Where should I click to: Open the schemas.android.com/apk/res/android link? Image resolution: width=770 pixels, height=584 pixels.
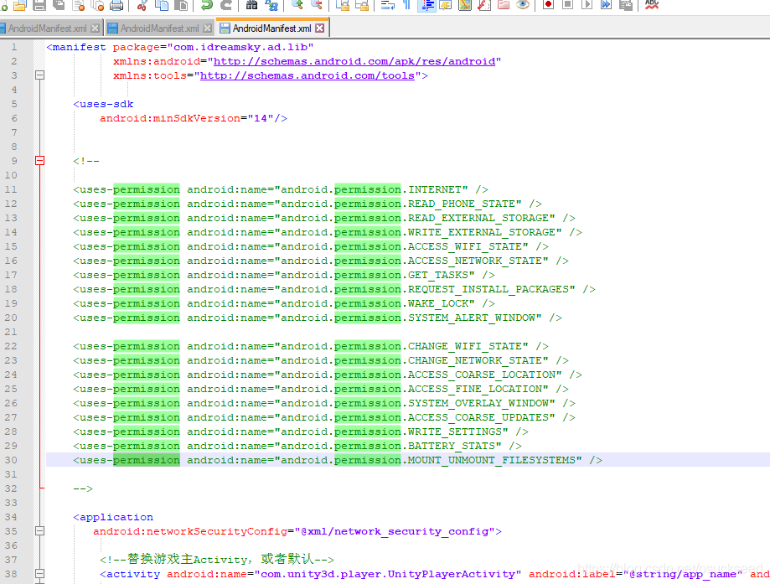pos(354,61)
